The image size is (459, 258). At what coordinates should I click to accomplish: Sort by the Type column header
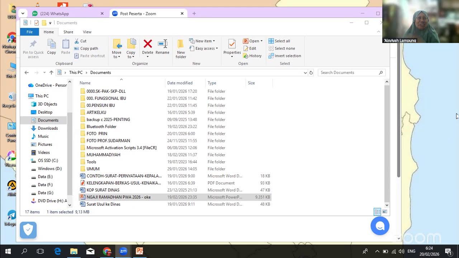pos(226,83)
